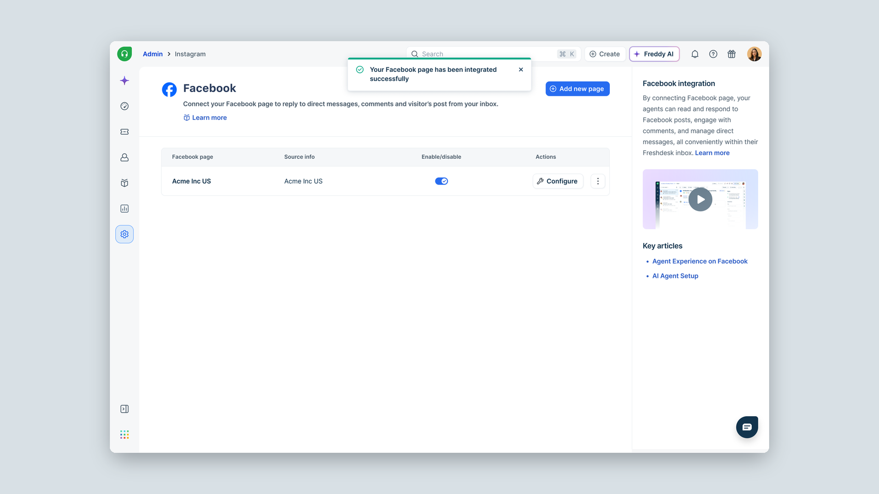879x494 pixels.
Task: Click the Add new page button
Action: pyautogui.click(x=577, y=89)
